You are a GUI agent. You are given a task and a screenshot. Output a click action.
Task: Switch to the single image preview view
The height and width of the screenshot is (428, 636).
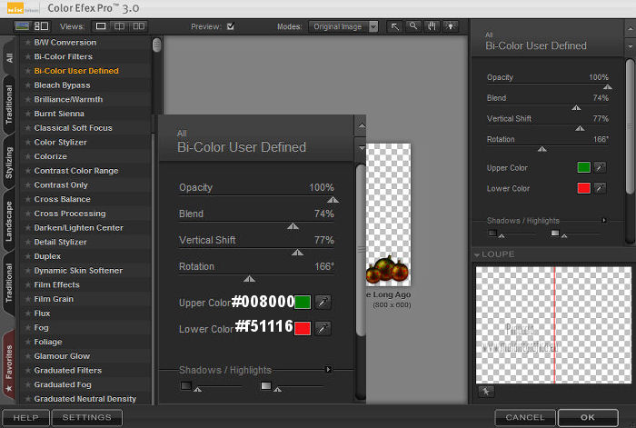pyautogui.click(x=101, y=26)
